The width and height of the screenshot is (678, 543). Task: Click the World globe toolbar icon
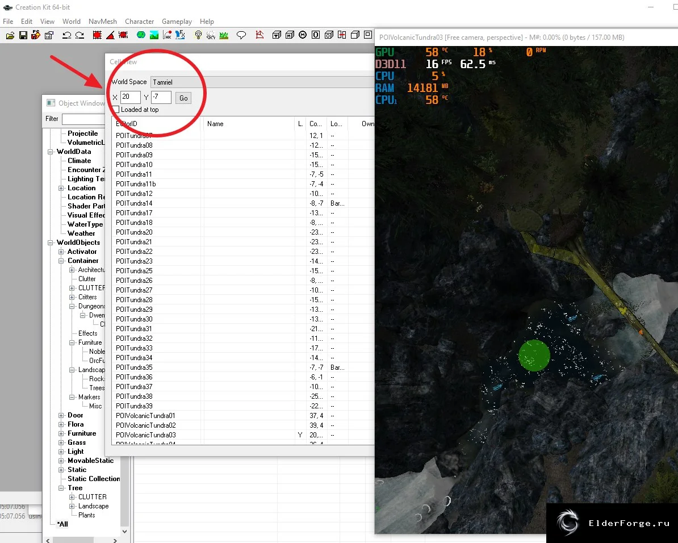pos(141,35)
